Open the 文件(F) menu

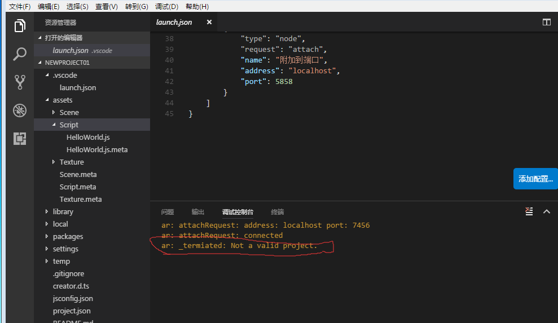20,6
